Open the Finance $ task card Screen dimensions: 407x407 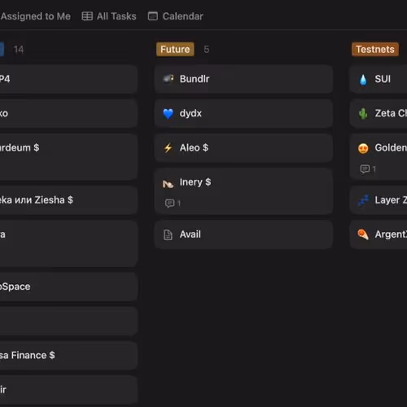click(x=68, y=356)
